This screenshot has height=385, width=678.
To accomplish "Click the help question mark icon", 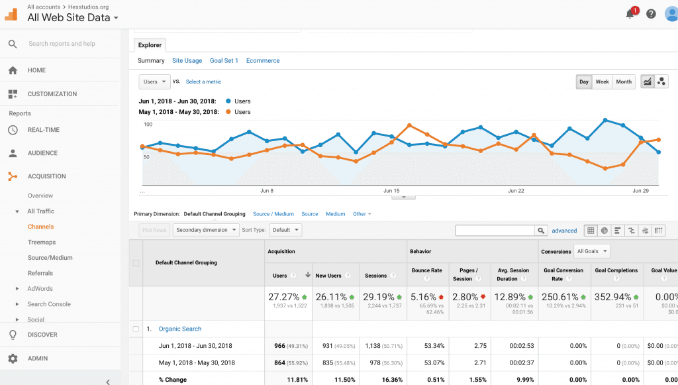I will (x=651, y=14).
